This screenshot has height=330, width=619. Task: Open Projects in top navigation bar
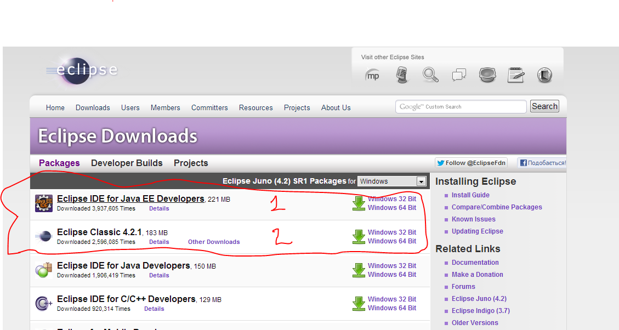pyautogui.click(x=297, y=108)
